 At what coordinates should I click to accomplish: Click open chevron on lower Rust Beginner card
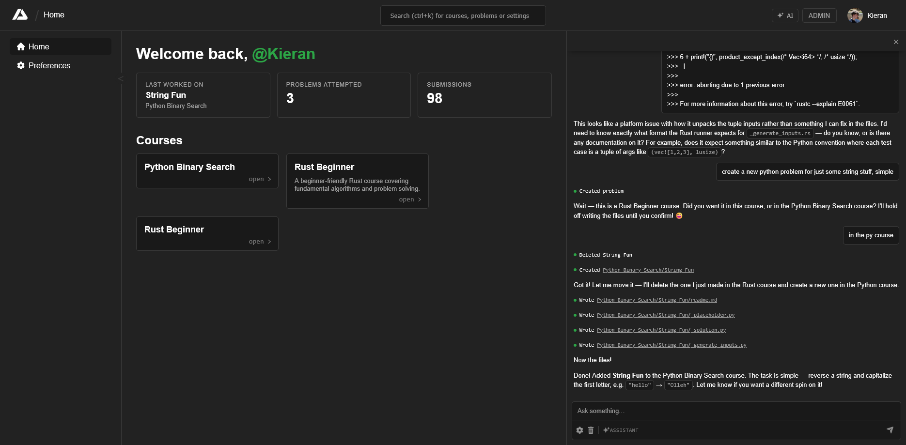(269, 242)
